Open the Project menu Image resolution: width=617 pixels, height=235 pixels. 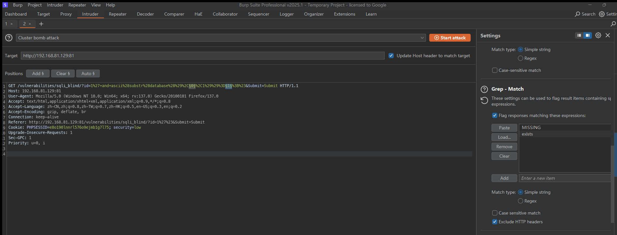tap(35, 5)
